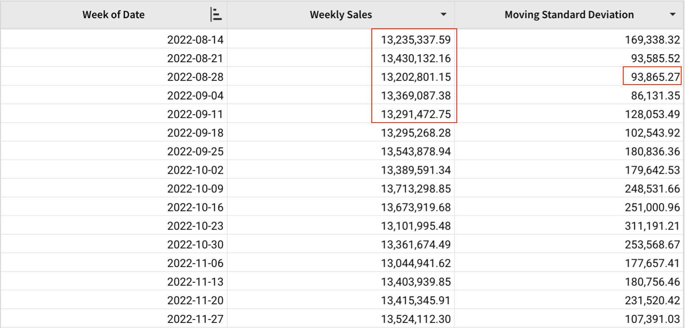Select the sales cell 13,713,298.85
The width and height of the screenshot is (685, 328).
coord(415,189)
